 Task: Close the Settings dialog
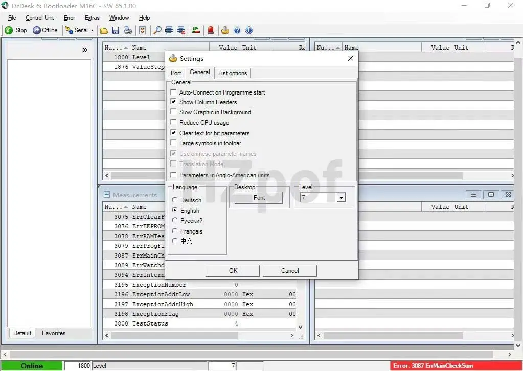click(x=351, y=58)
